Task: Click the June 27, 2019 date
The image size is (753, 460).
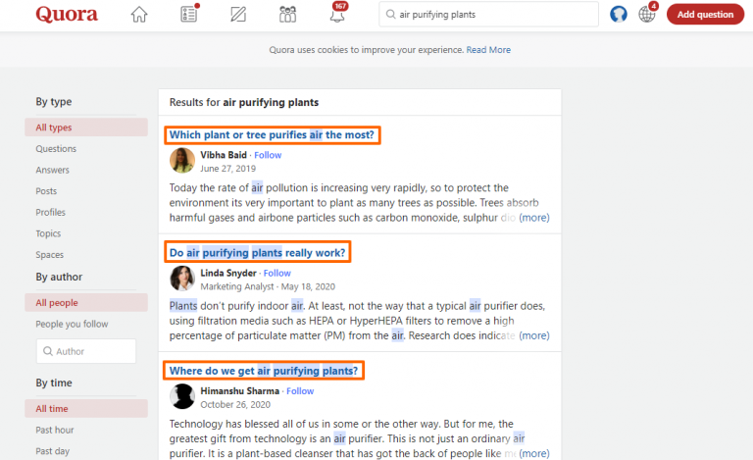Action: click(228, 169)
